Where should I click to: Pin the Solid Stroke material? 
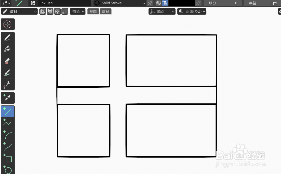150,3
